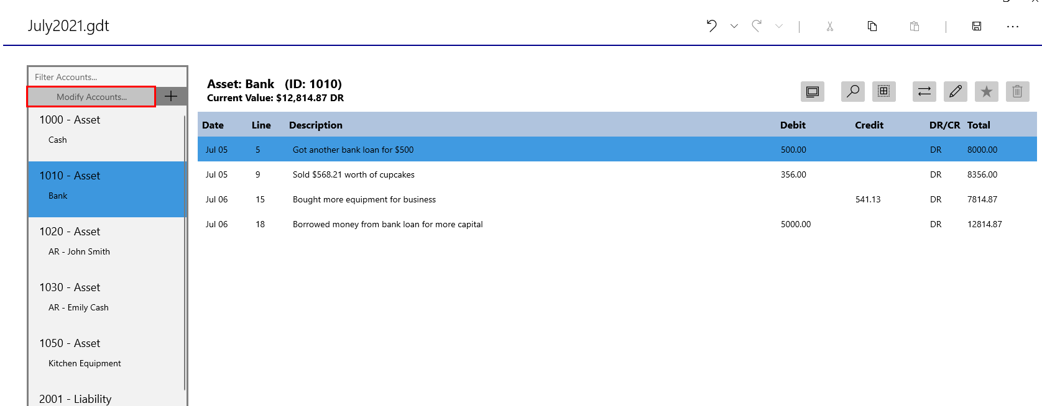Click total value 12814.87
The height and width of the screenshot is (406, 1042).
[985, 224]
